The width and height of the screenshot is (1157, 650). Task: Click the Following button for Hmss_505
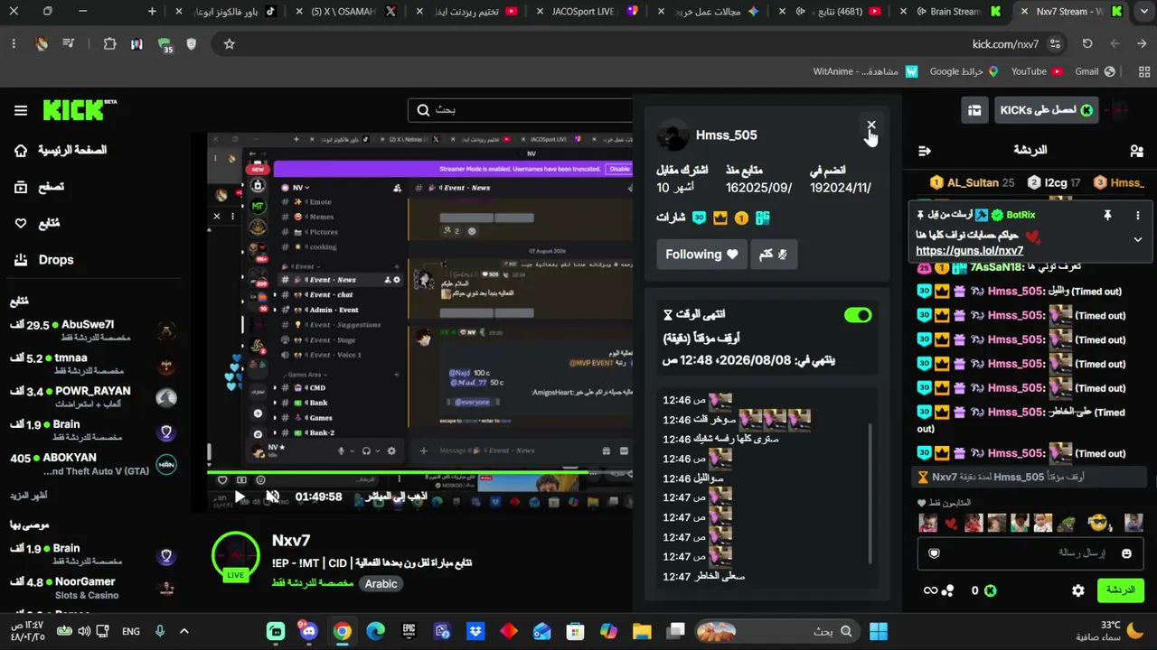tap(701, 255)
